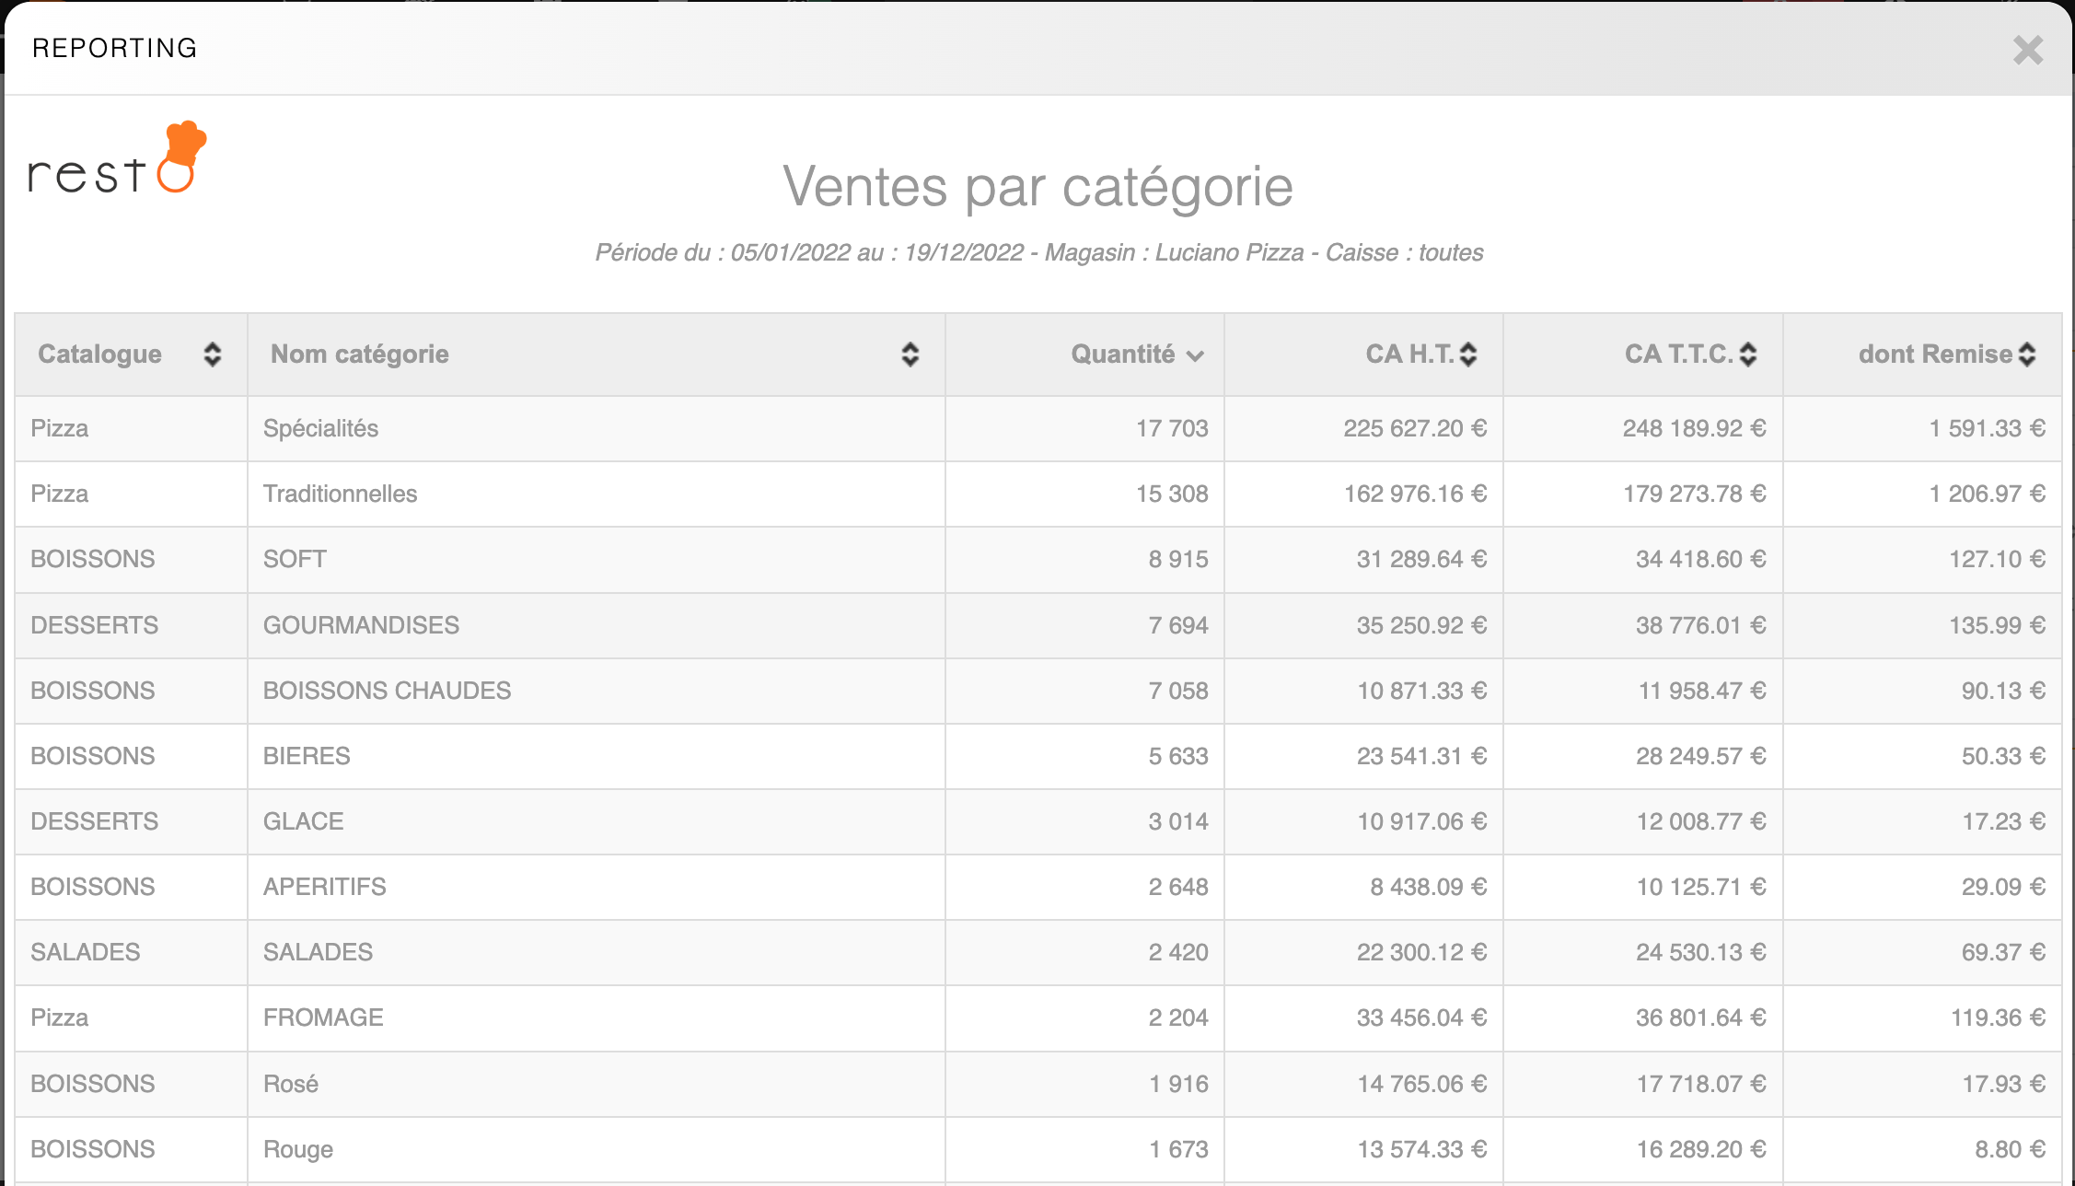Viewport: 2075px width, 1186px height.
Task: Click the dont Remise header text
Action: (x=1934, y=355)
